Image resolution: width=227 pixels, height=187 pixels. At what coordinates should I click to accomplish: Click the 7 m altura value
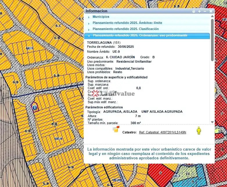coord(138,116)
